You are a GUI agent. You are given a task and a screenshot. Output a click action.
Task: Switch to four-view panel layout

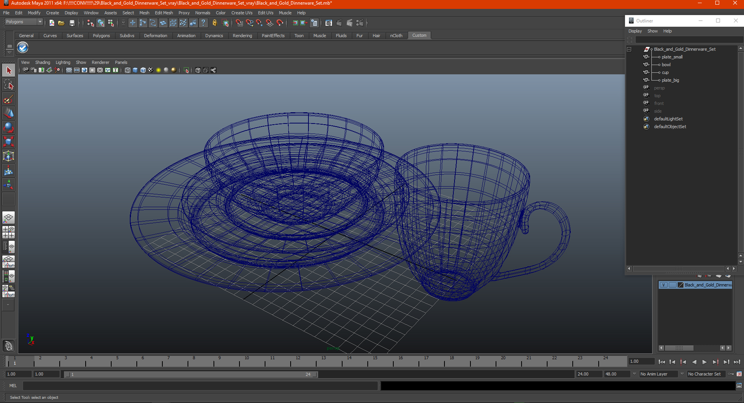[x=9, y=232]
